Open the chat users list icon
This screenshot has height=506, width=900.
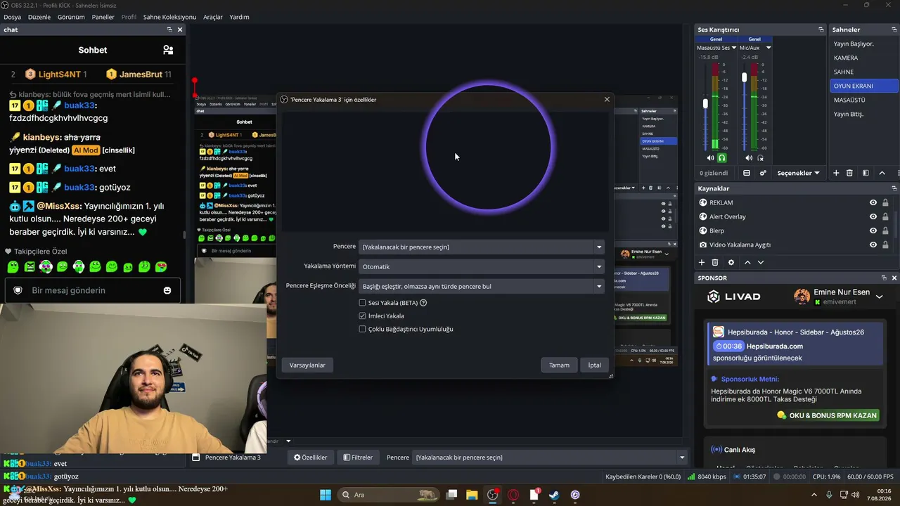168,50
